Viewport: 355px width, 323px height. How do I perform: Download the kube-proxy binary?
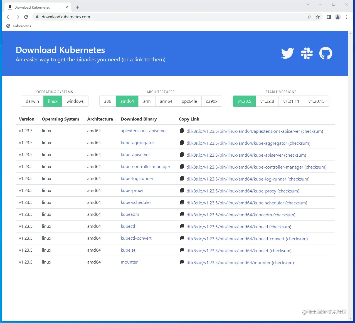point(132,191)
